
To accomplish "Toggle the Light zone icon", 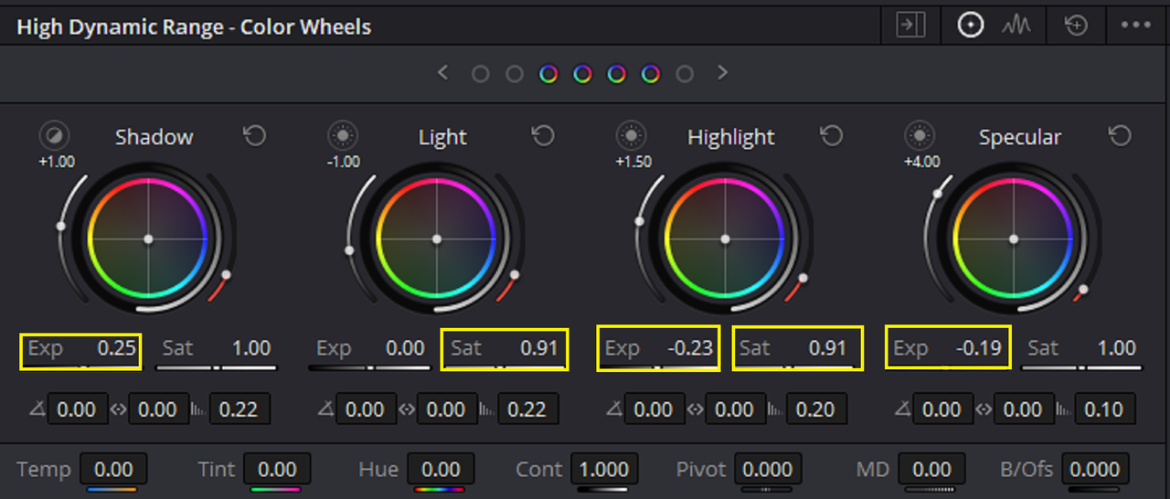I will (x=343, y=137).
